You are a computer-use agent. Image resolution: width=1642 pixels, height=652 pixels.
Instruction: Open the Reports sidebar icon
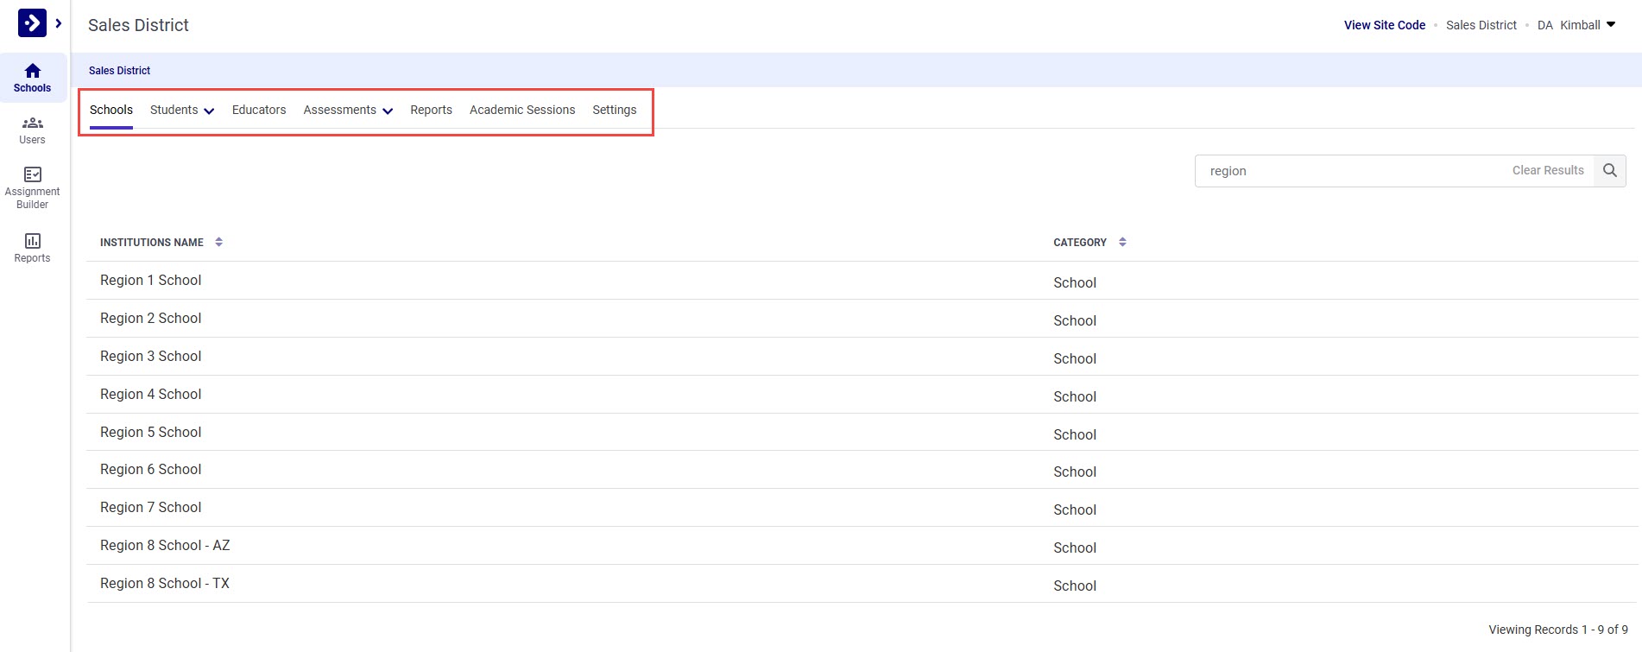33,247
